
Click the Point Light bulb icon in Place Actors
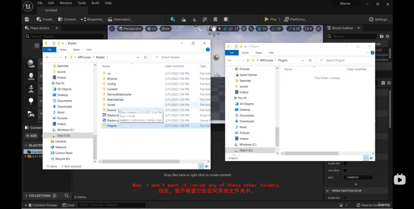coord(31,101)
